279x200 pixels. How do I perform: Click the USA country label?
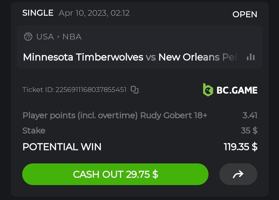(x=45, y=37)
